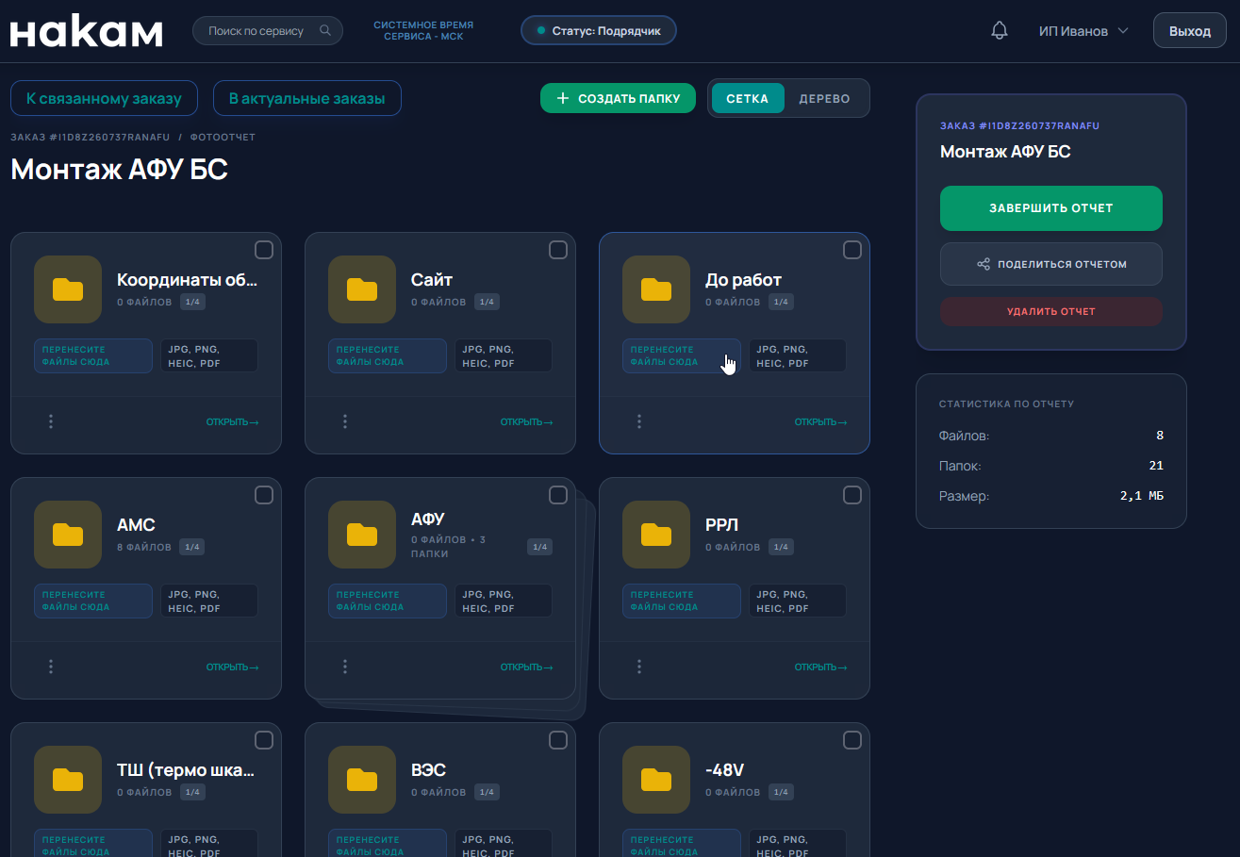Open the РРЛ folder via Открыть link
Image resolution: width=1240 pixels, height=857 pixels.
[x=820, y=667]
